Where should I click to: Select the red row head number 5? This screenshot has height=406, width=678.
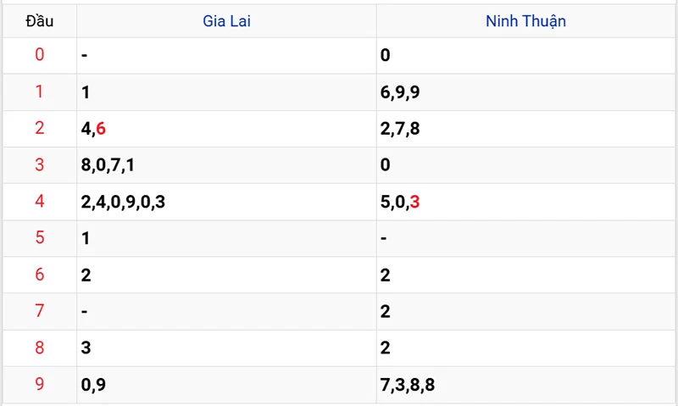coord(39,238)
